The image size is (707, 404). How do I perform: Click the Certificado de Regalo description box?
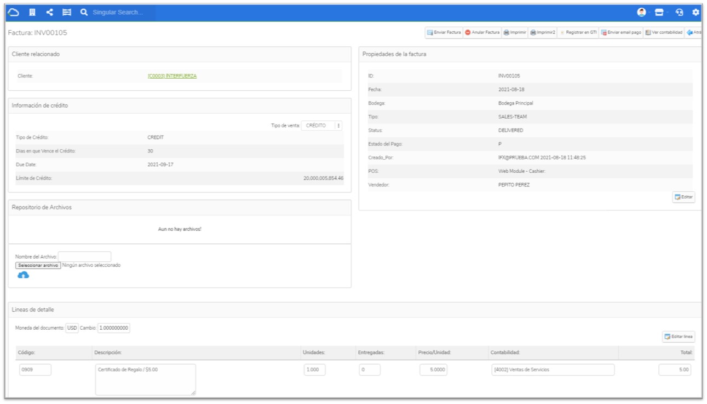[145, 379]
